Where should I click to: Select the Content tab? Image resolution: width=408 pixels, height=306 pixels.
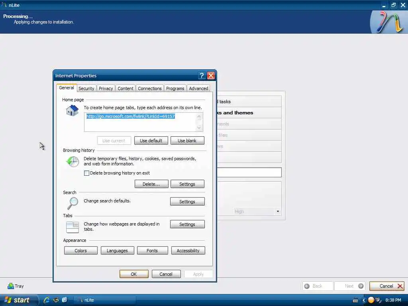(x=126, y=88)
